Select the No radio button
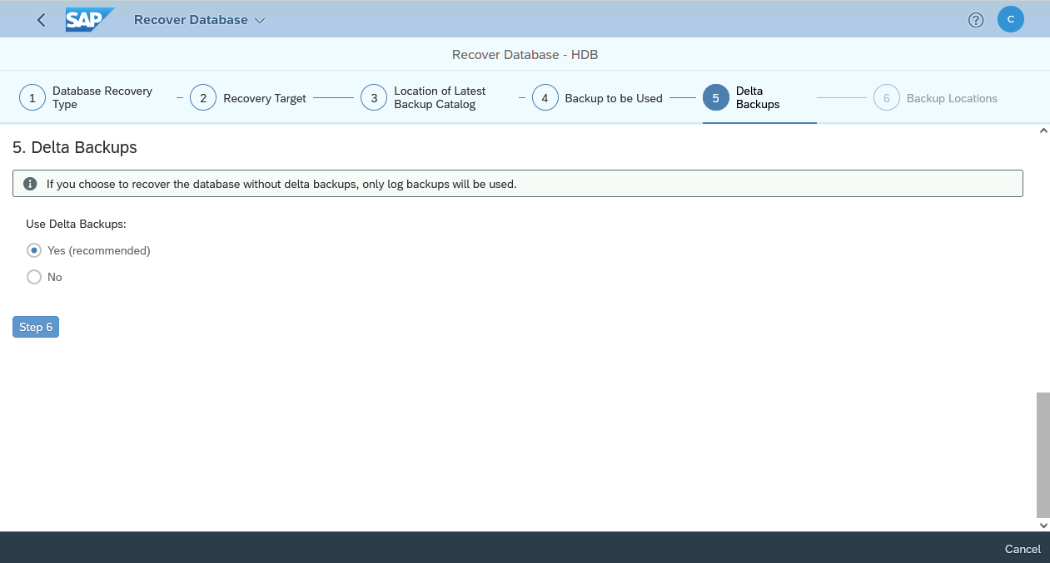This screenshot has height=563, width=1050. click(34, 277)
